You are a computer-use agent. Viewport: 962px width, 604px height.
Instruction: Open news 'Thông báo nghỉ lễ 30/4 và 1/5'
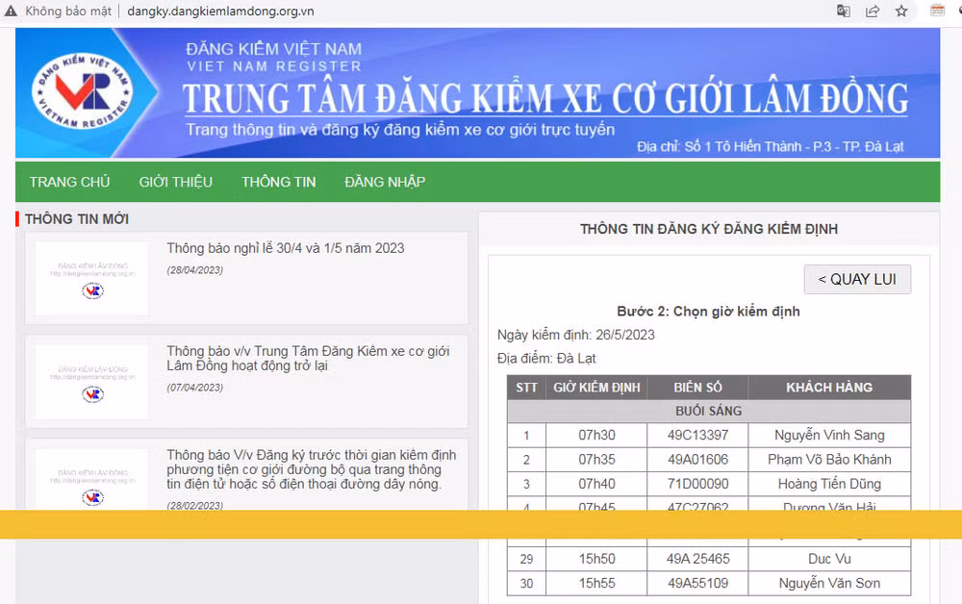pyautogui.click(x=286, y=248)
